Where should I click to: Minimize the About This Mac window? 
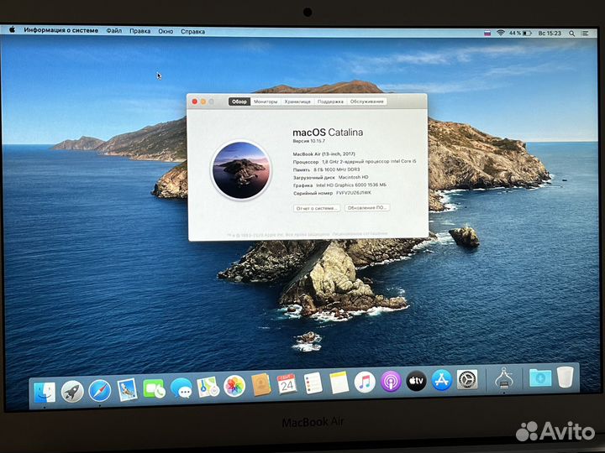click(203, 102)
